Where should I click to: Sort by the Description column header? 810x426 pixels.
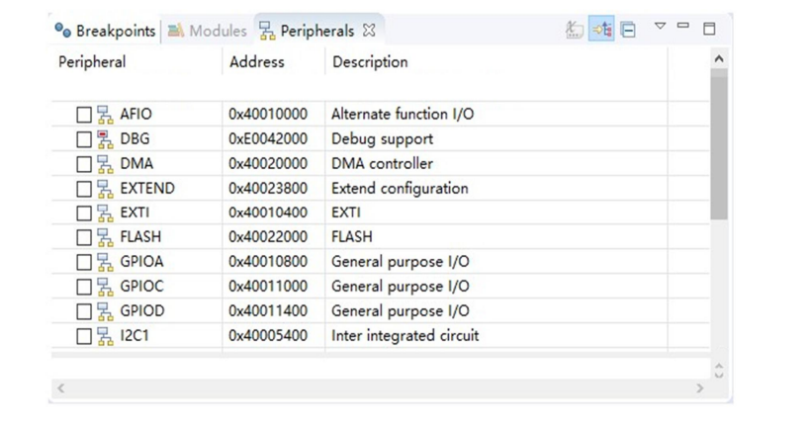[x=370, y=62]
